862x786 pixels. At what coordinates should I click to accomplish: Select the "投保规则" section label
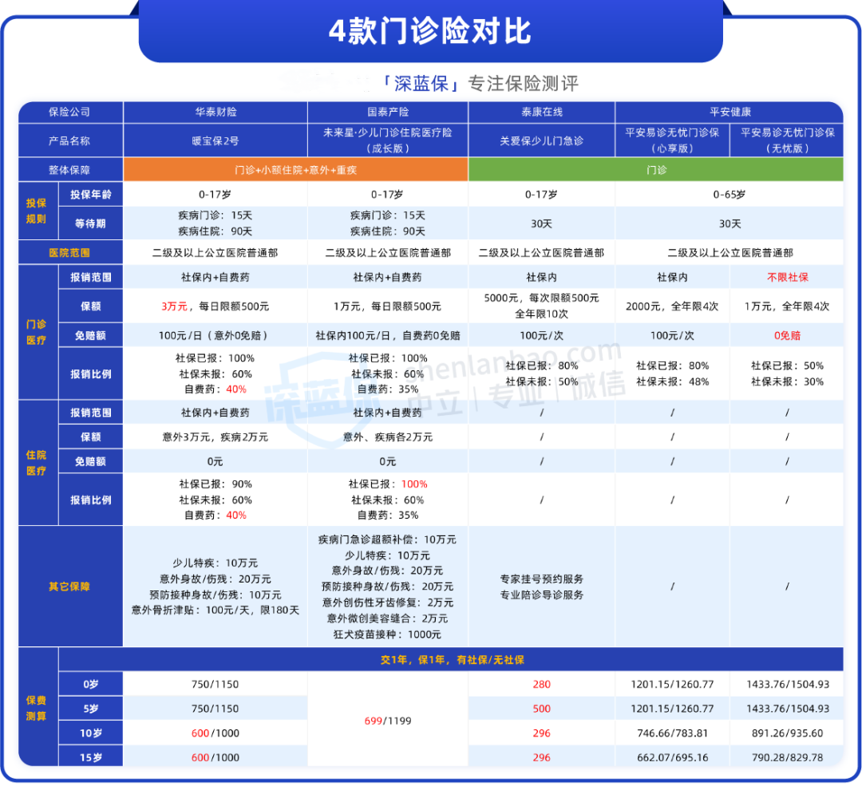click(x=36, y=211)
